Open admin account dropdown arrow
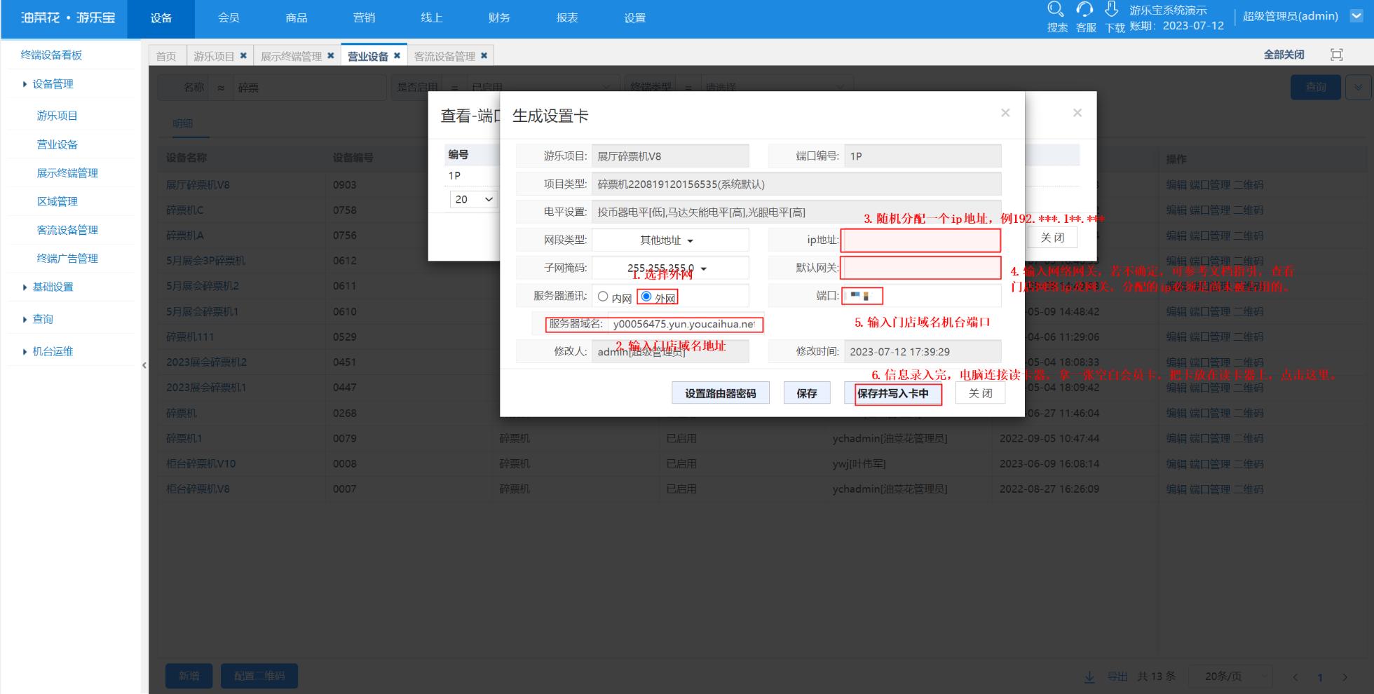The image size is (1374, 694). point(1356,16)
